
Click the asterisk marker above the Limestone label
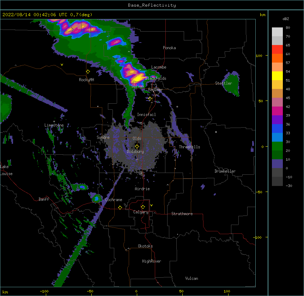click(54, 122)
